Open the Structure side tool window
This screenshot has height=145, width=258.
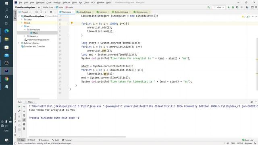pos(15,118)
